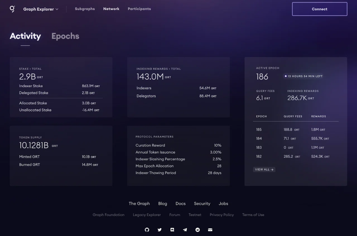
Task: Open the Privacy Policy link
Action: point(222,215)
